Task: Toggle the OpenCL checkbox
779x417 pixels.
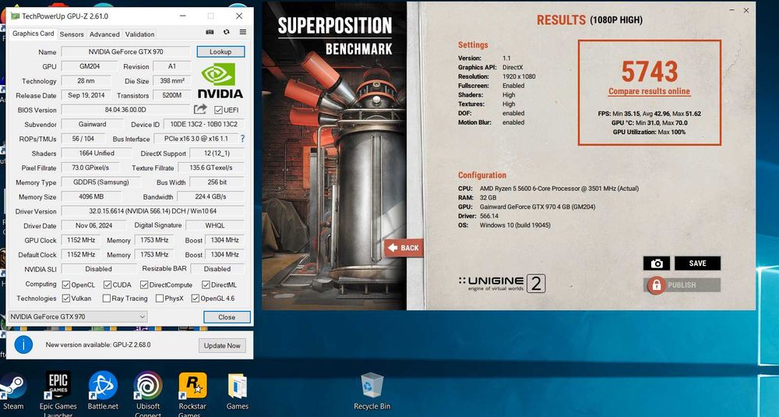Action: coord(66,284)
